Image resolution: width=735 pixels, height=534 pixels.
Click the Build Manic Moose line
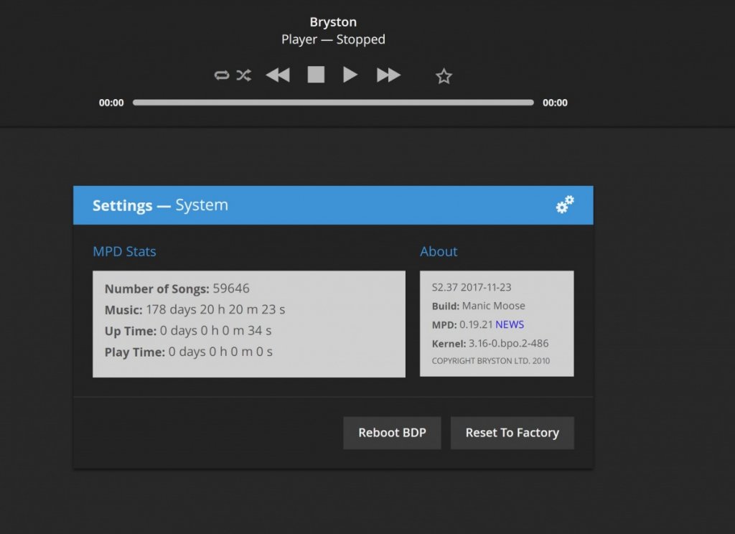point(479,306)
